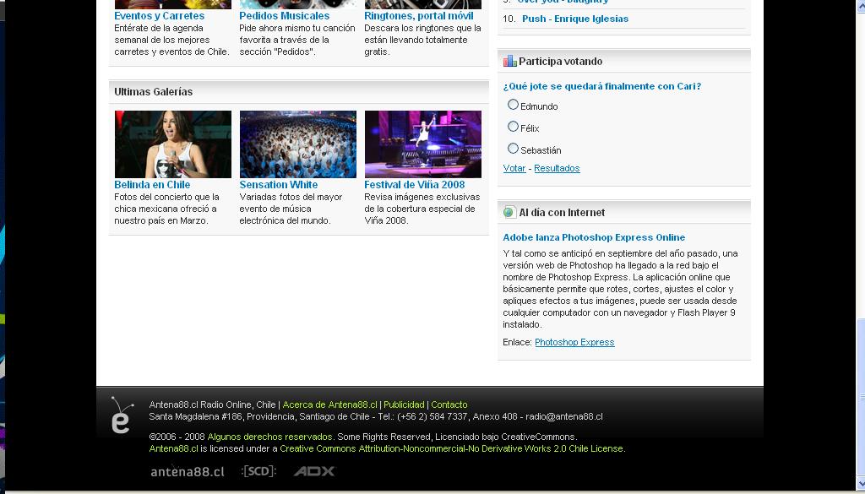View the Sensation White crowd thumbnail

click(x=298, y=144)
